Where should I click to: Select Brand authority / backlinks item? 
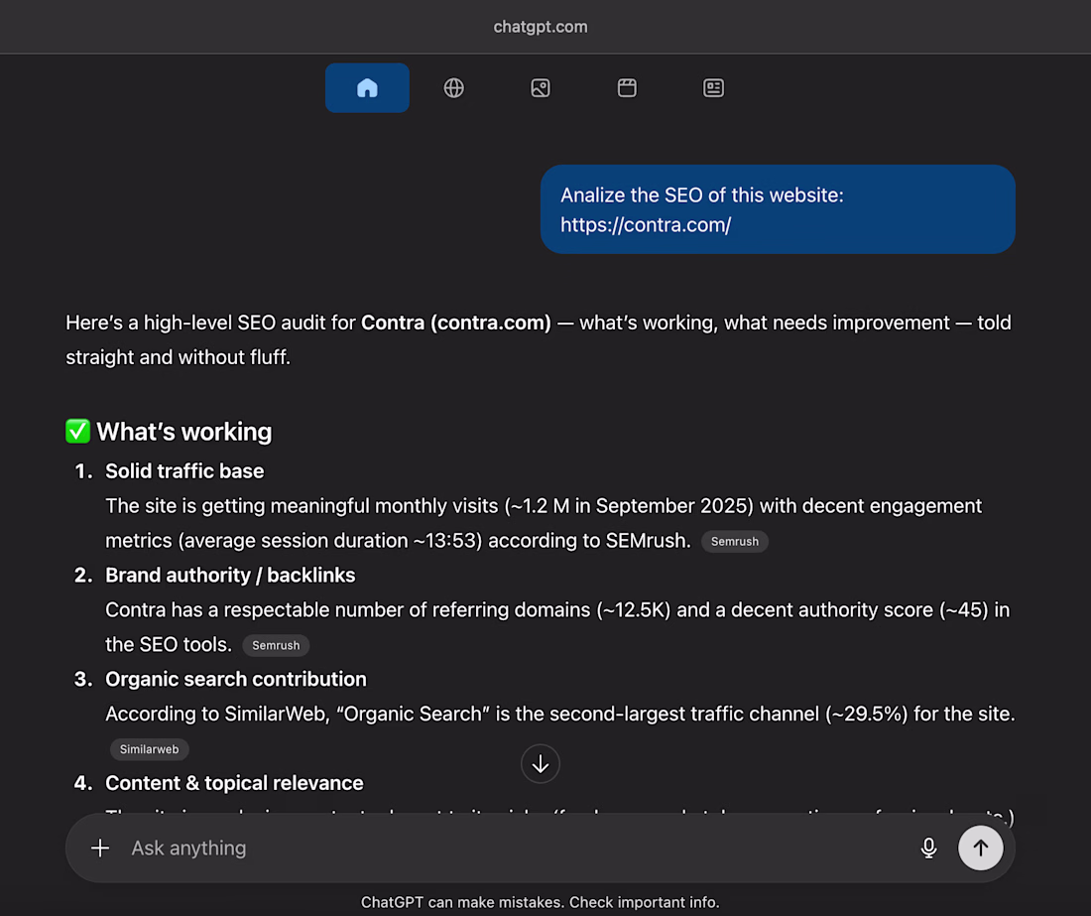click(230, 576)
